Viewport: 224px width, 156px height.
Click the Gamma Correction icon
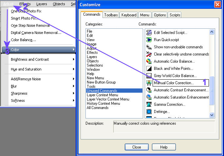click(149, 104)
